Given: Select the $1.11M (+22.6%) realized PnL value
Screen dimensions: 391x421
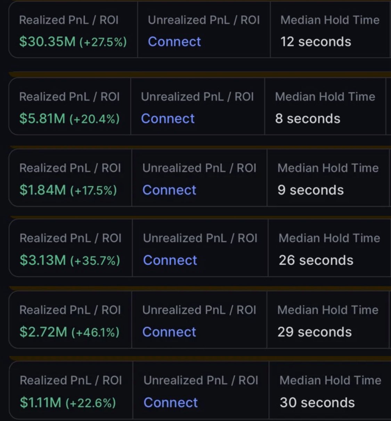Looking at the screenshot, I should (68, 403).
